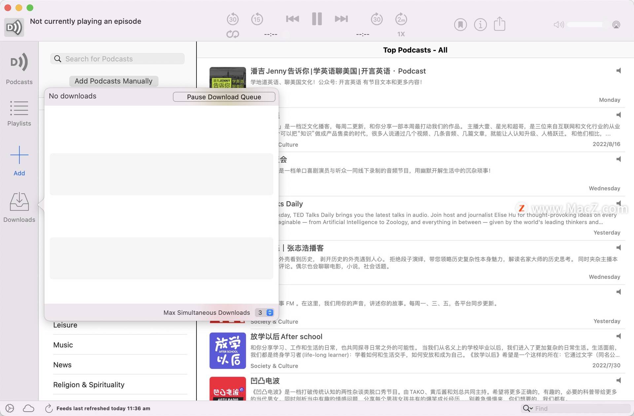
Task: Click speaker icon for 凹凸电波
Action: (x=618, y=380)
